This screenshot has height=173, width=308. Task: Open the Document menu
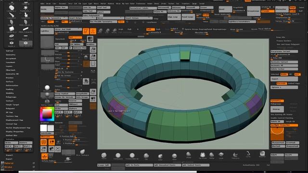coord(63,3)
